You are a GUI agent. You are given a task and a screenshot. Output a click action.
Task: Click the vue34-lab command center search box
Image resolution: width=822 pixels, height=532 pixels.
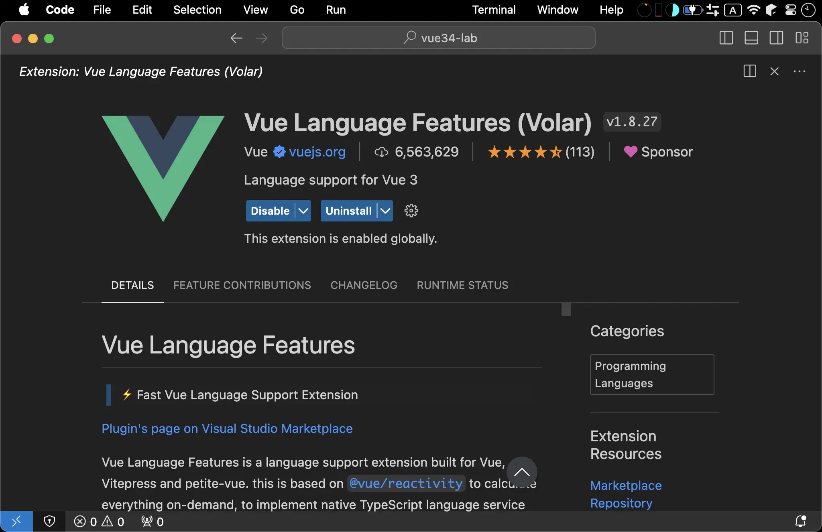[x=438, y=38]
